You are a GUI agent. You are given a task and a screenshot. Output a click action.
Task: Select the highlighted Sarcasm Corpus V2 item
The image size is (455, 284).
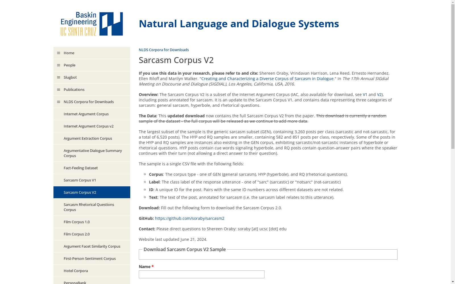tap(92, 192)
